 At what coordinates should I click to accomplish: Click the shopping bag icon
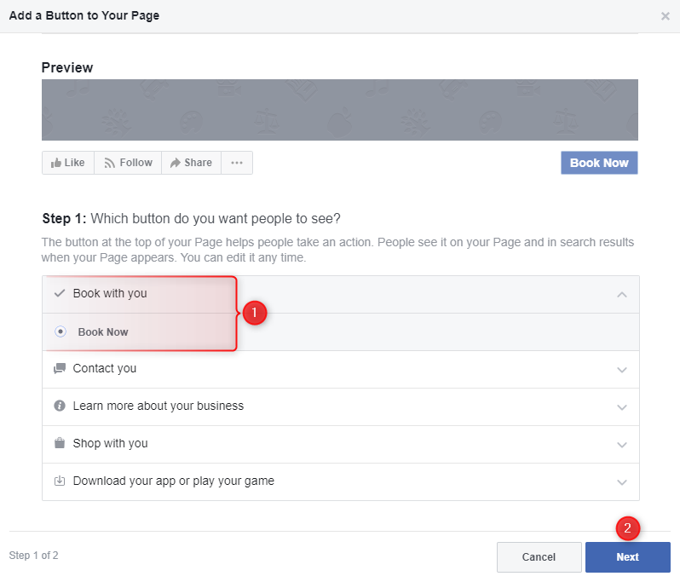[x=60, y=443]
